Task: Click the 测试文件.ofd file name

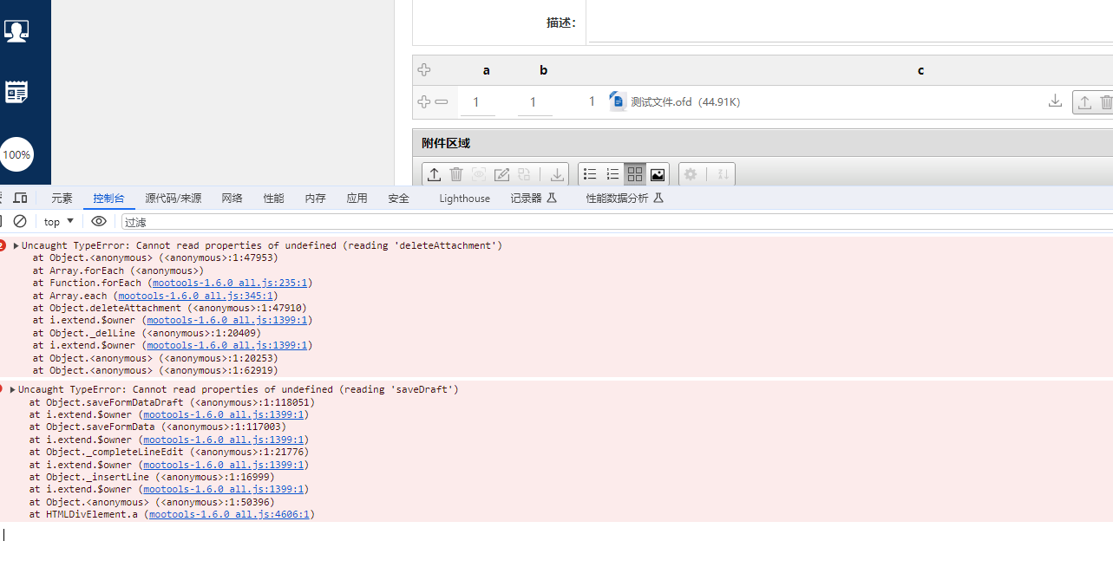Action: click(x=661, y=102)
